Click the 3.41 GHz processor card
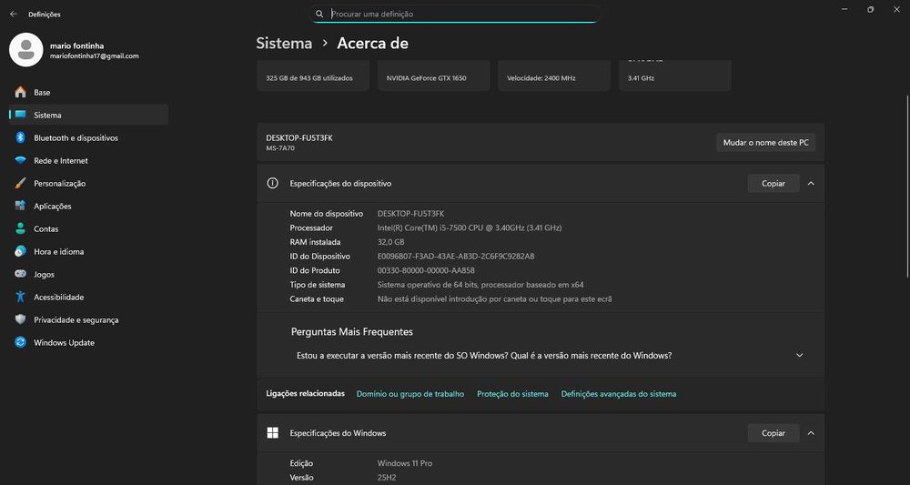 [675, 76]
